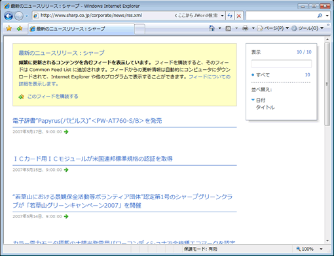Close the Internet Explorer window
Viewport: 334px width, 256px height.
click(x=325, y=6)
